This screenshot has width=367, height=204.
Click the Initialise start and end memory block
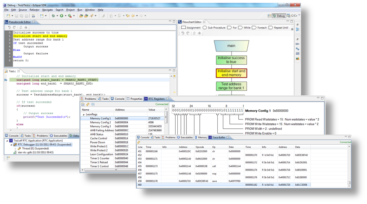[231, 73]
